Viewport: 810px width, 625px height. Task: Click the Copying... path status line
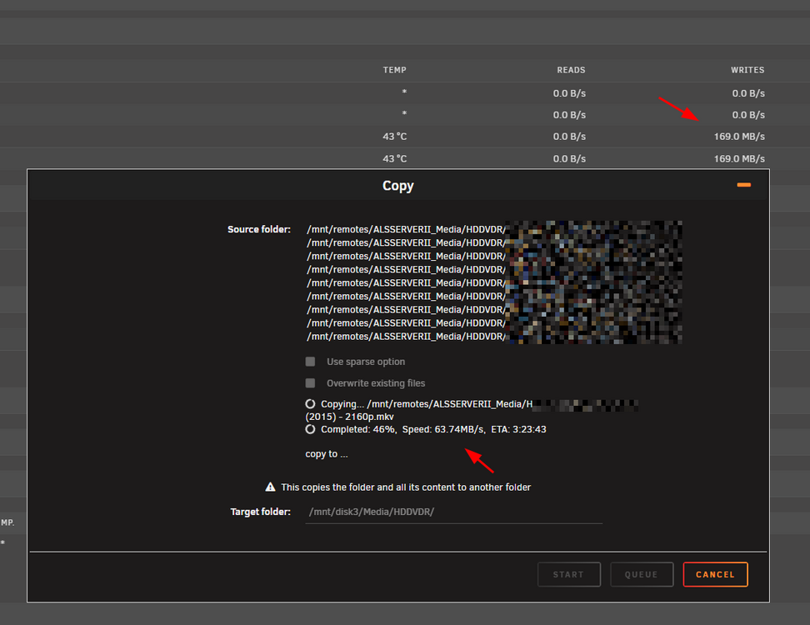click(427, 404)
